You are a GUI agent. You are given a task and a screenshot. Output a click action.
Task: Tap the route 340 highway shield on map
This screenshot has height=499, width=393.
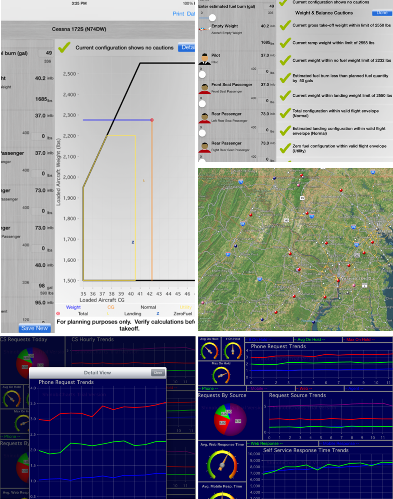tap(286, 221)
